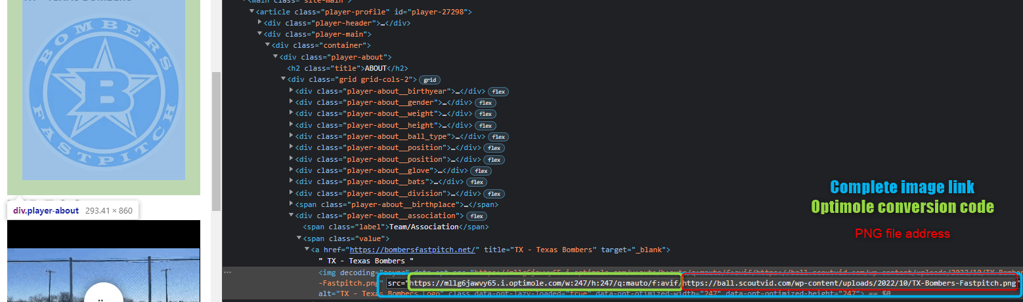Collapse the container div node

(x=268, y=46)
